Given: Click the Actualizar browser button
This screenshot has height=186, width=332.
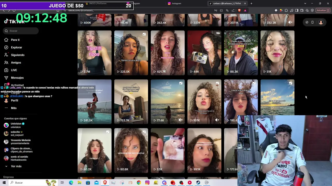Looking at the screenshot, I should 323,10.
